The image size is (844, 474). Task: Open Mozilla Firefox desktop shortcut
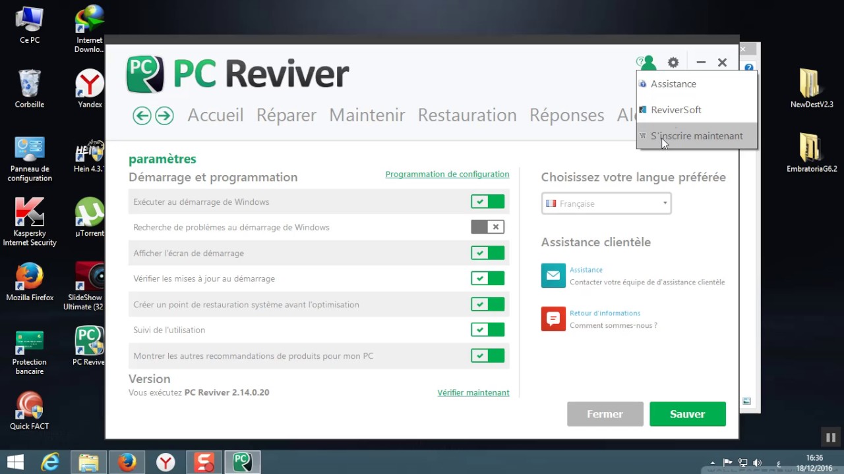tap(30, 282)
